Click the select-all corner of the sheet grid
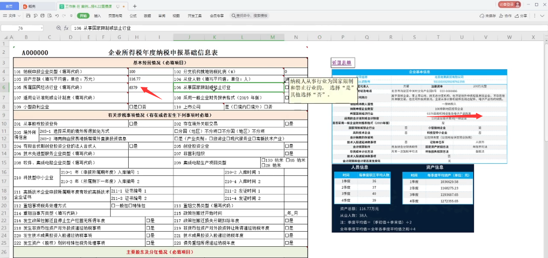 pos(6,37)
